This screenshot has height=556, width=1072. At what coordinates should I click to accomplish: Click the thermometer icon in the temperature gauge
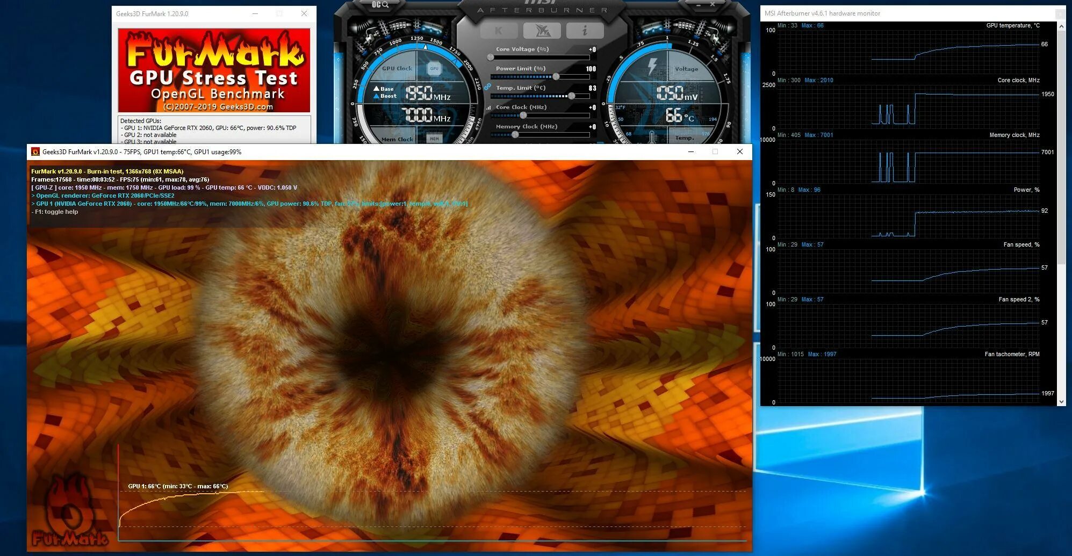(x=652, y=136)
